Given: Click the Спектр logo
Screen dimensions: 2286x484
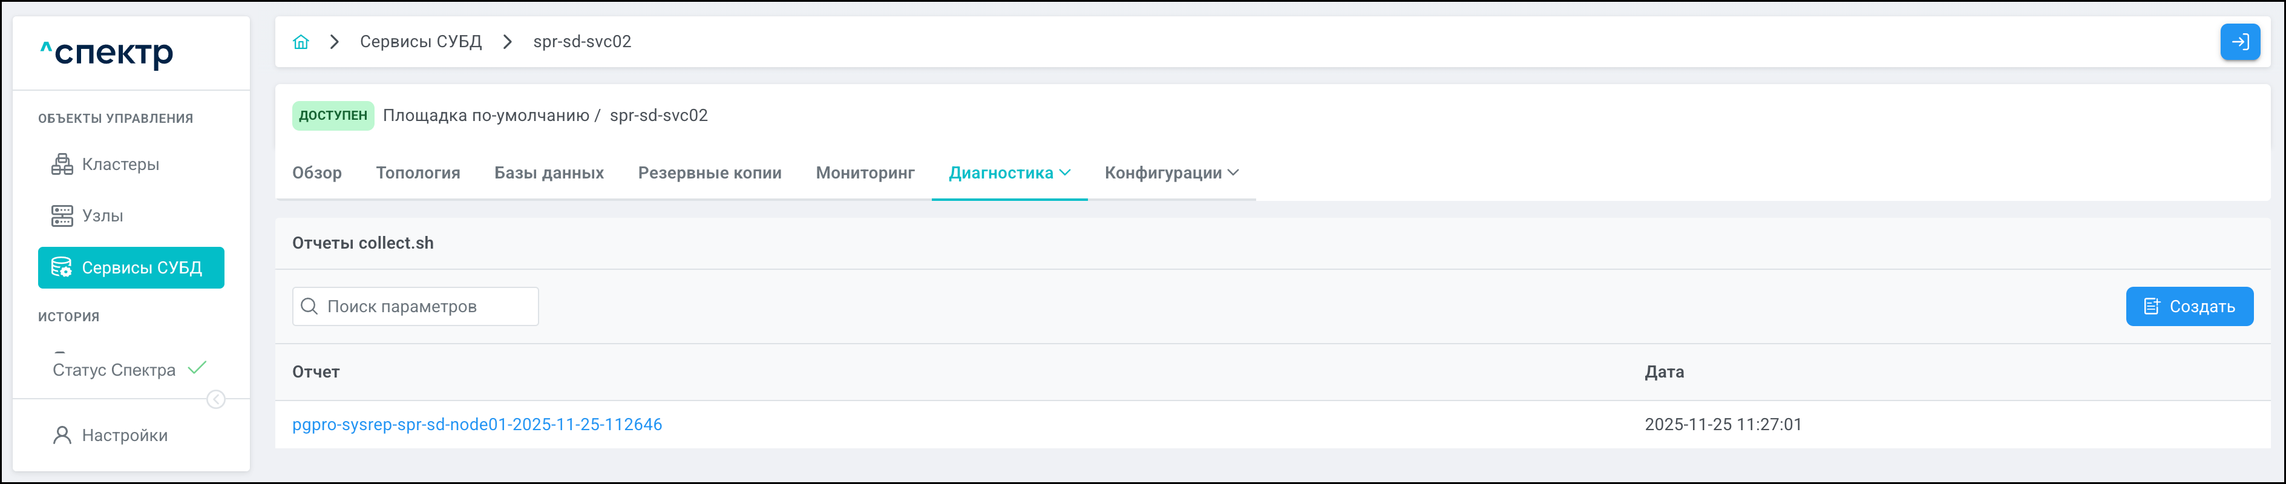Looking at the screenshot, I should 107,53.
